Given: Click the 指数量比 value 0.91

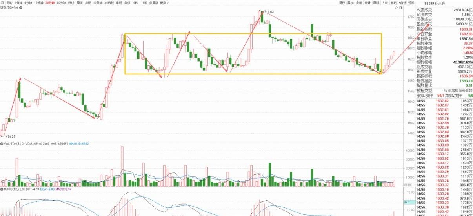Looking at the screenshot, I should point(469,85).
